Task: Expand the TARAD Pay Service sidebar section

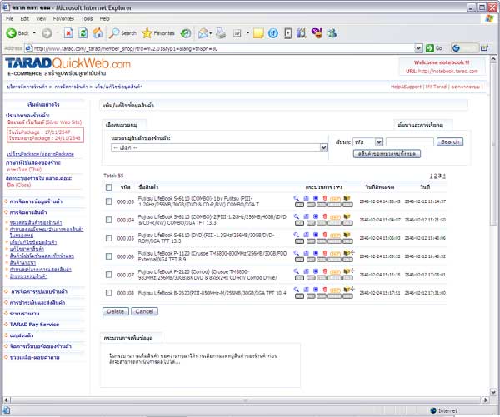Action: click(34, 325)
